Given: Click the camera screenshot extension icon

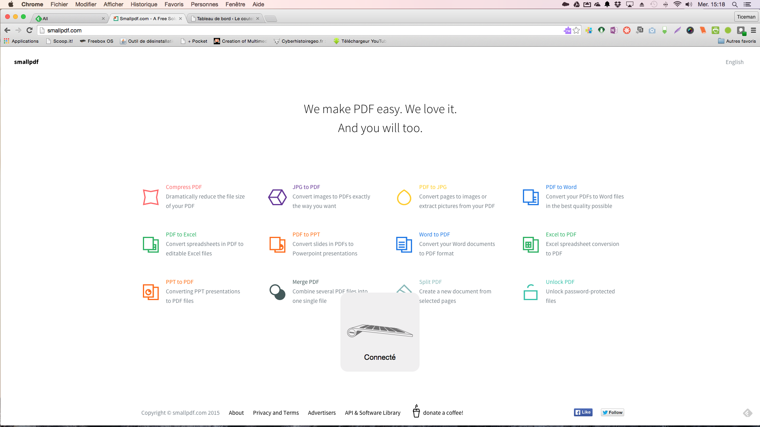Looking at the screenshot, I should [652, 30].
